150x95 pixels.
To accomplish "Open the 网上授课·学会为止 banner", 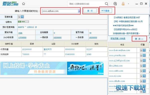I will click(x=33, y=68).
